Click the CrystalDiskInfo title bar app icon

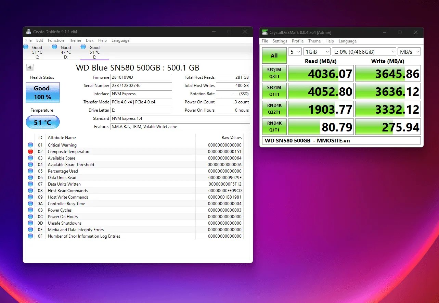pos(29,32)
